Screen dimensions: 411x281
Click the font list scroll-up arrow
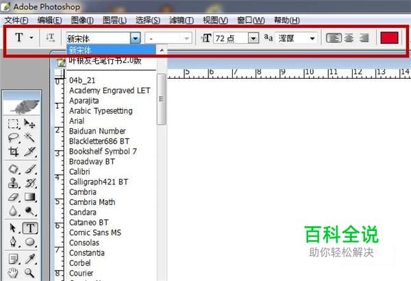coord(162,50)
